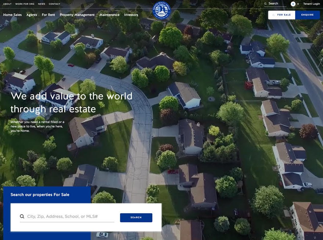Open the Tenant Login link

click(x=312, y=4)
